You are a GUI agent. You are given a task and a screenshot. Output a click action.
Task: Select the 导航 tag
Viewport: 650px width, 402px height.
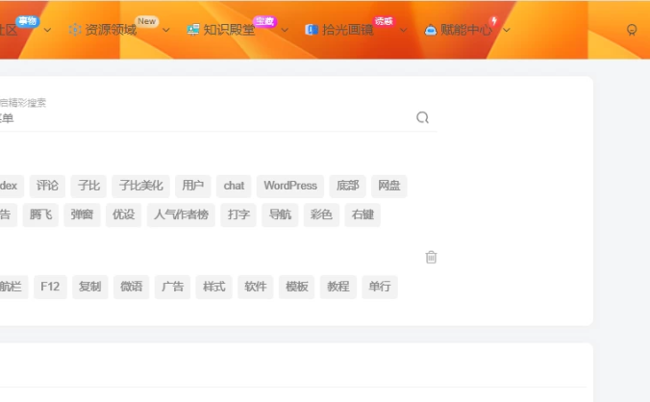coord(280,214)
